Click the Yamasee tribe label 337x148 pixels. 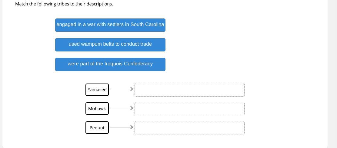tap(97, 90)
